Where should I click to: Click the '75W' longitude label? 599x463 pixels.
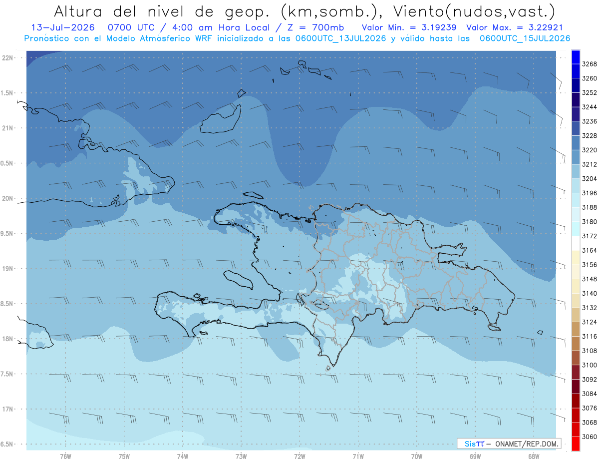coord(124,456)
